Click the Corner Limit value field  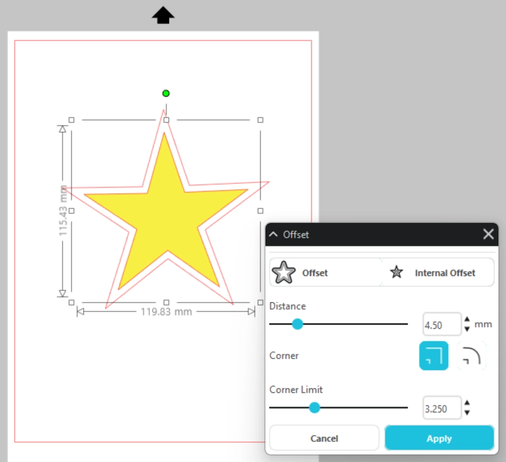point(442,408)
